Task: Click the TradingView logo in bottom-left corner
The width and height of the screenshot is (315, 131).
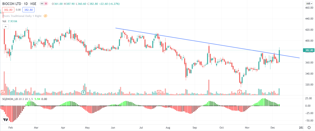Action: 5,120
